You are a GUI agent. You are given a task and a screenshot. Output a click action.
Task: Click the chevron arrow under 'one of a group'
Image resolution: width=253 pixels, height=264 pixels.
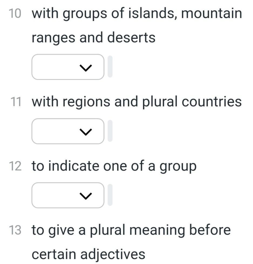[x=86, y=196]
